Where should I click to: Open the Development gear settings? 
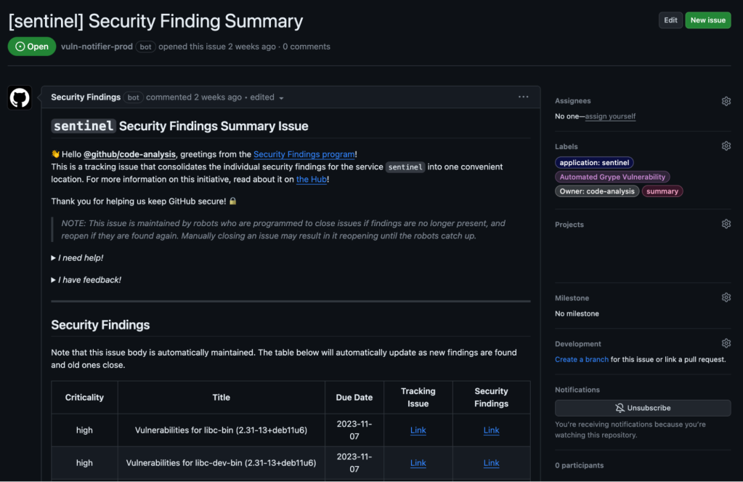click(726, 342)
